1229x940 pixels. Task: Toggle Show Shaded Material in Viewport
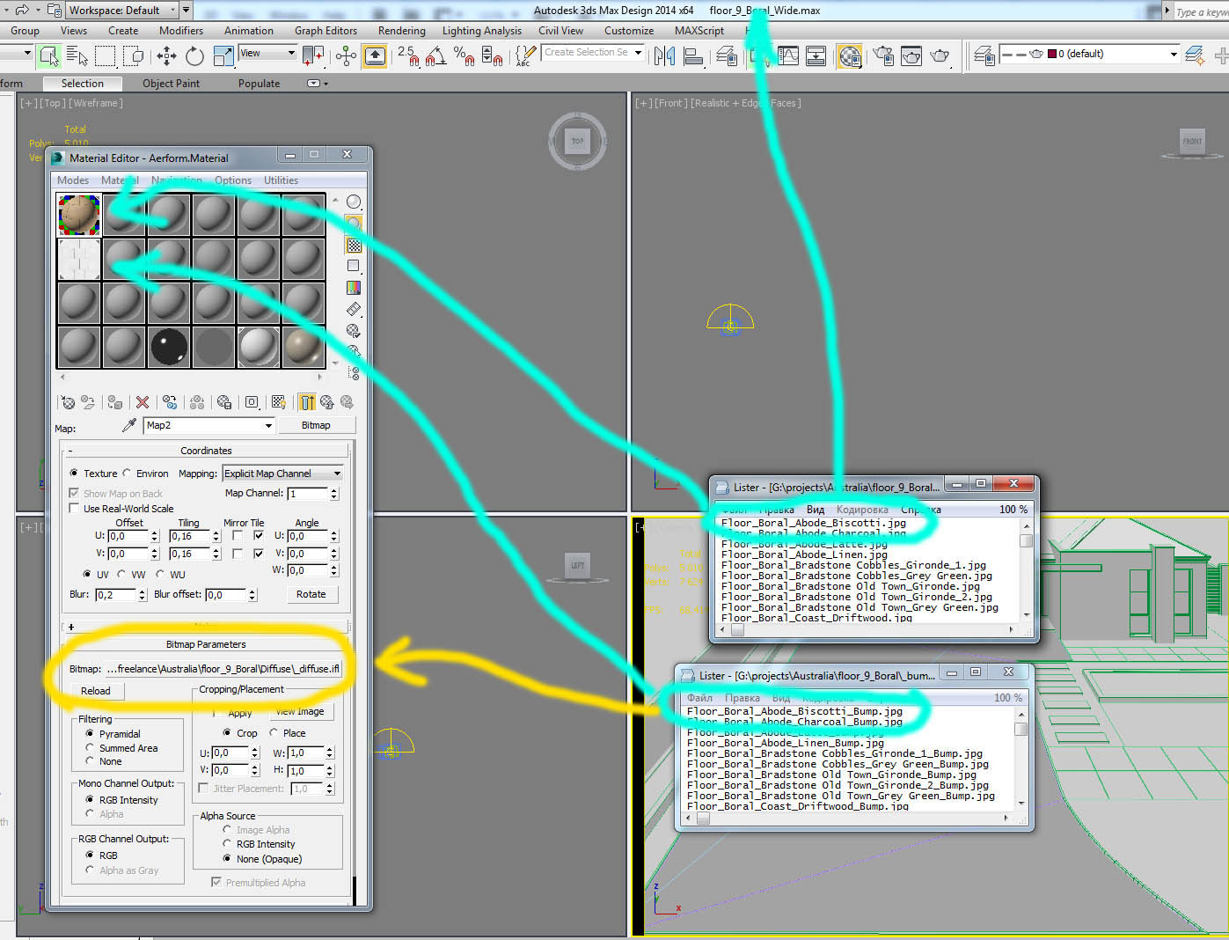[279, 402]
